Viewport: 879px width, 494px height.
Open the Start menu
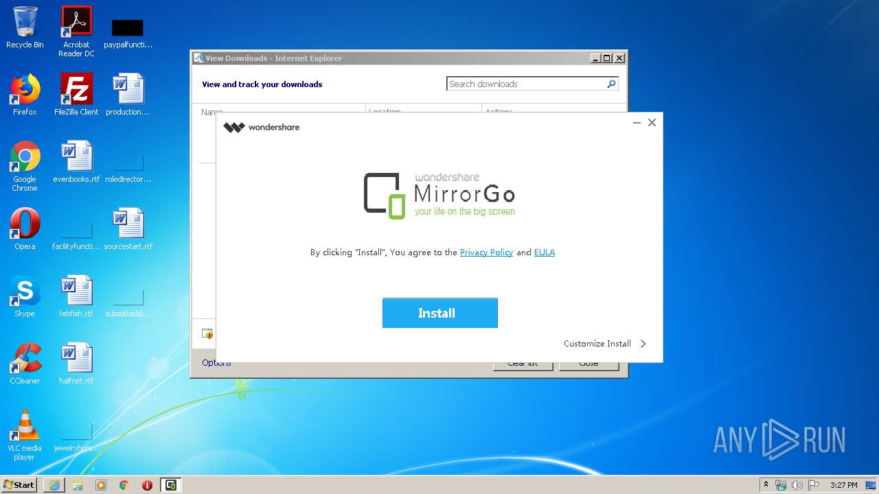[x=19, y=485]
